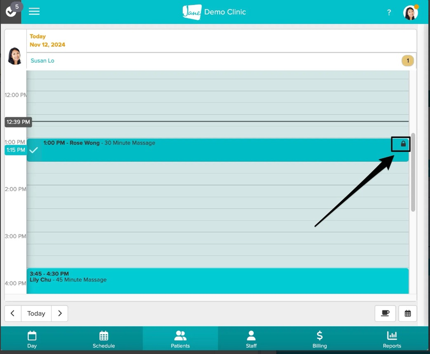Switch to the Day tab
The height and width of the screenshot is (354, 430).
tap(32, 339)
